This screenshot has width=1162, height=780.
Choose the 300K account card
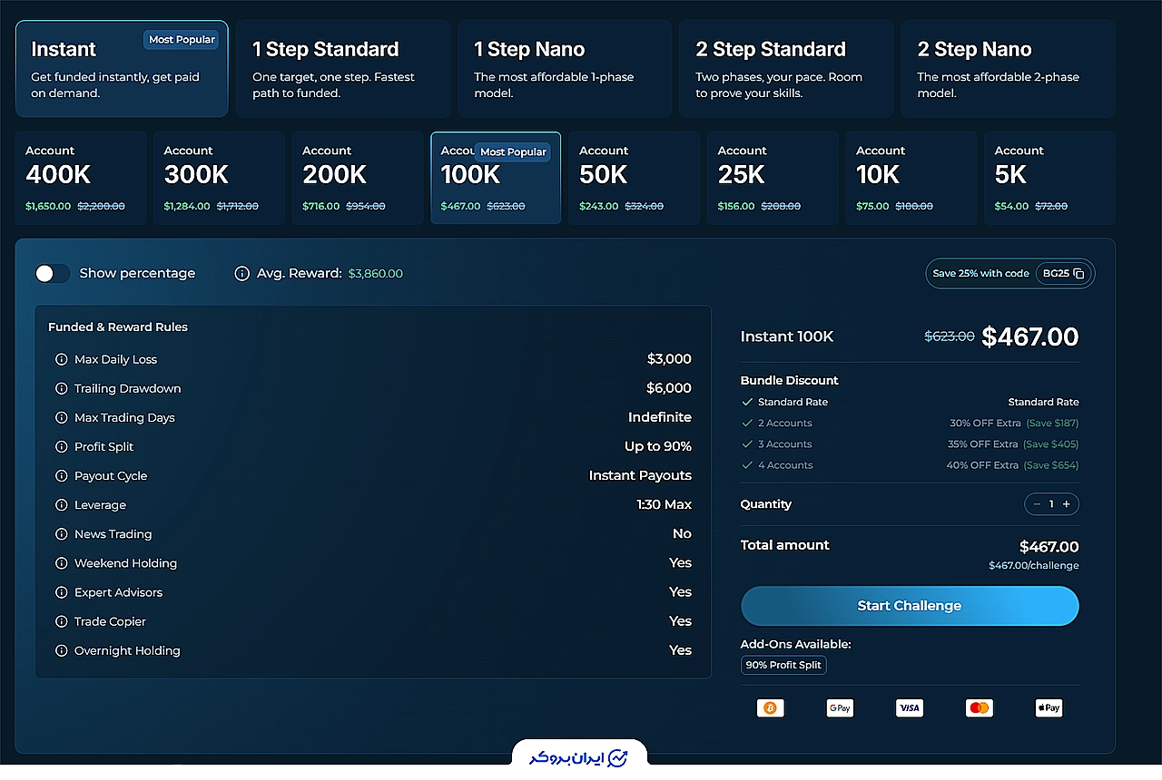219,178
